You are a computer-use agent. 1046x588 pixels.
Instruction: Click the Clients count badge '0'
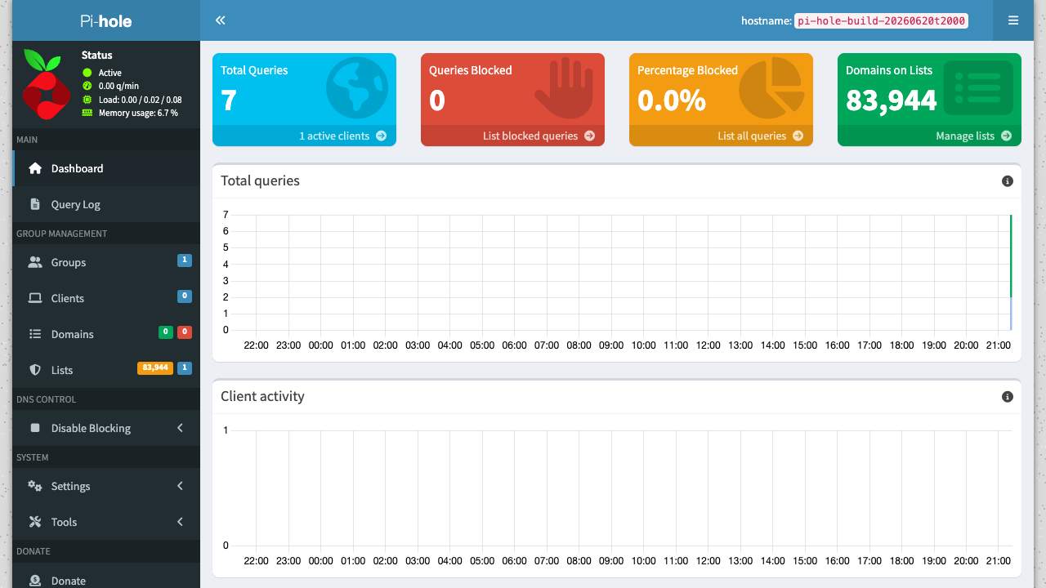[185, 296]
